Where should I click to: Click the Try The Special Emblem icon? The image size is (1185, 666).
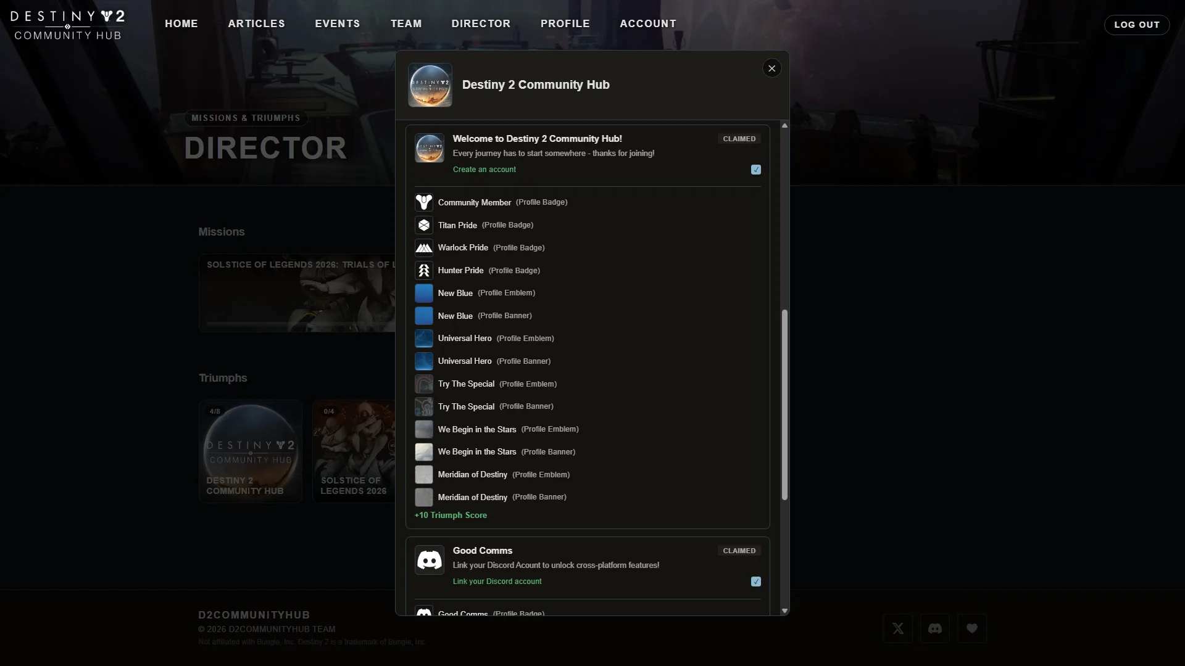coord(424,384)
